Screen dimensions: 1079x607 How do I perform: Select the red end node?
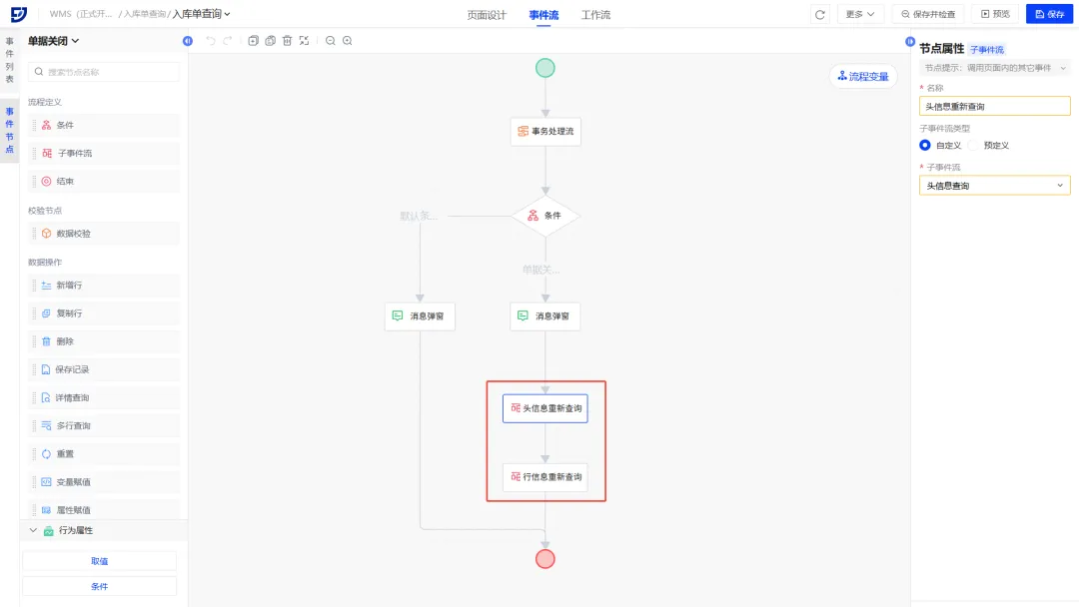(545, 559)
